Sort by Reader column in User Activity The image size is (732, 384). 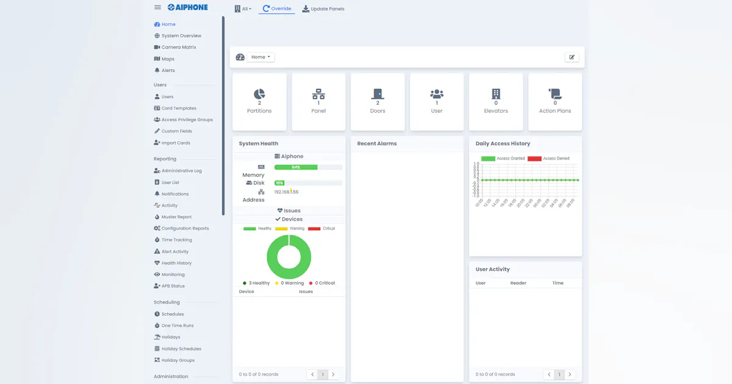click(518, 283)
